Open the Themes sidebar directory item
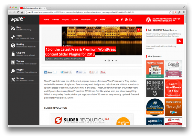This screenshot has width=194, height=138. point(24,63)
